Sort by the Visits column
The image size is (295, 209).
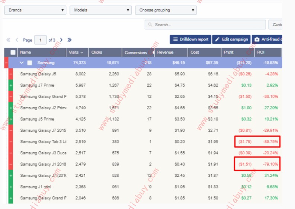[77, 53]
